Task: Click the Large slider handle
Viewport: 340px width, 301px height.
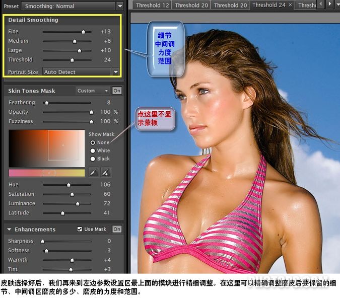Action: pyautogui.click(x=80, y=51)
